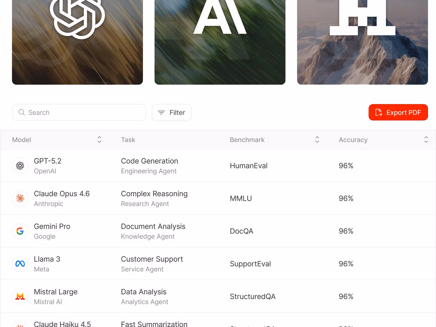Select the Mistral Large model name
This screenshot has height=327, width=436.
[x=56, y=292]
